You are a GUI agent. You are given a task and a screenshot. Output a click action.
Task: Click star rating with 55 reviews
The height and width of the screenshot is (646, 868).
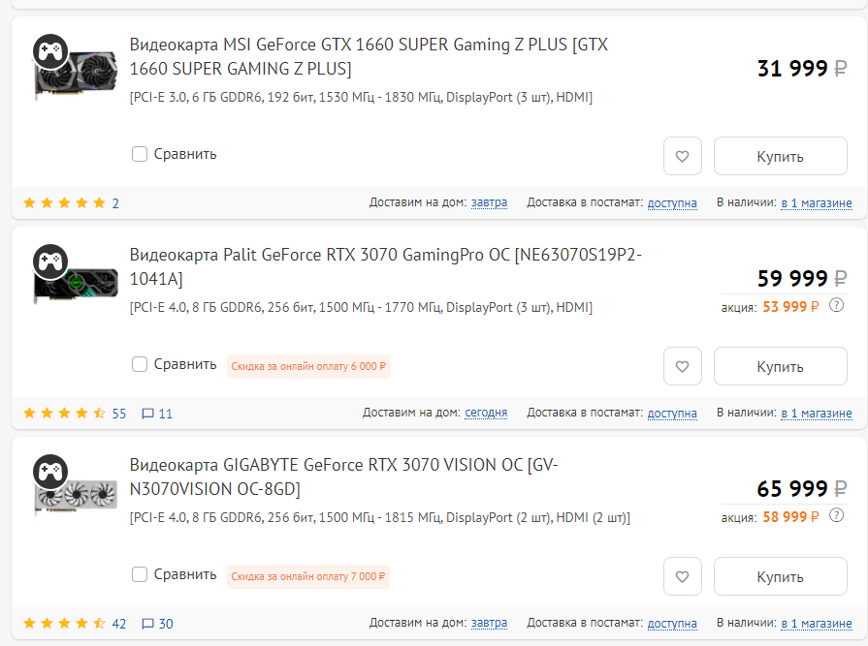point(64,413)
